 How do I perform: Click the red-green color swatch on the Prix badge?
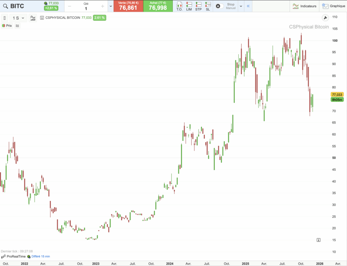coord(3,25)
